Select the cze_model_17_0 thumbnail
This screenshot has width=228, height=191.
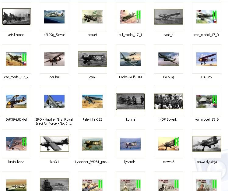point(206,17)
